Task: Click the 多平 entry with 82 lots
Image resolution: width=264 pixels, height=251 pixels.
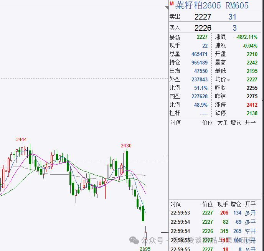Action: 250,222
